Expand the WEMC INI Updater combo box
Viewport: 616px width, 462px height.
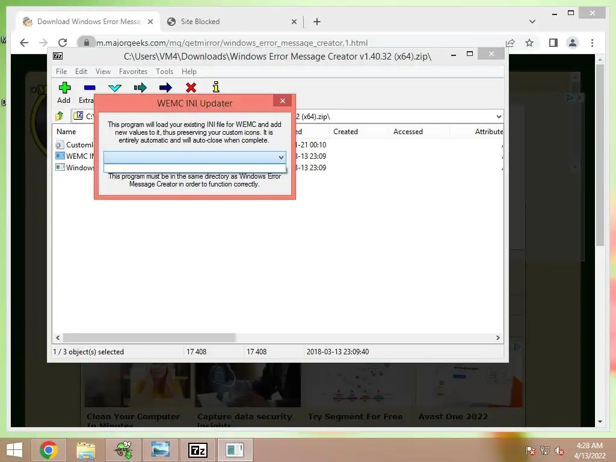[281, 158]
